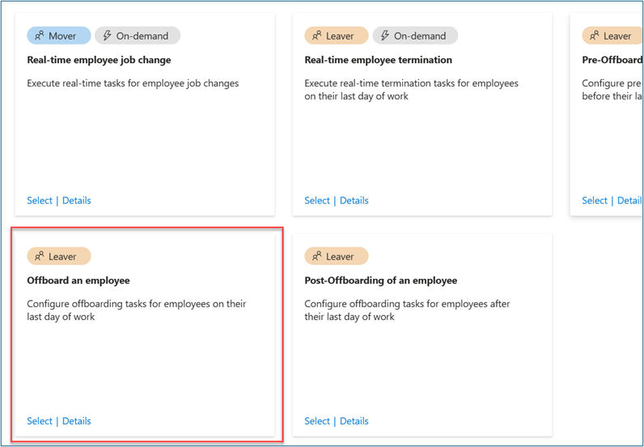Click the Leaver people icon on termination card
This screenshot has width=644, height=447.
[316, 36]
